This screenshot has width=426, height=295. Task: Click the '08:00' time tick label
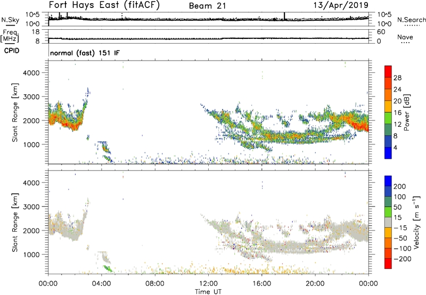pyautogui.click(x=155, y=284)
